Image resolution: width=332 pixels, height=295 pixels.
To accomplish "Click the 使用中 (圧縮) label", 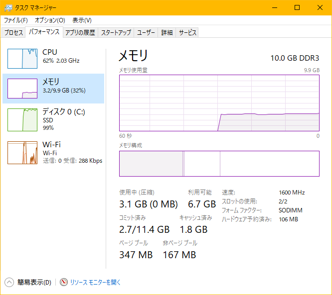I will 137,193.
